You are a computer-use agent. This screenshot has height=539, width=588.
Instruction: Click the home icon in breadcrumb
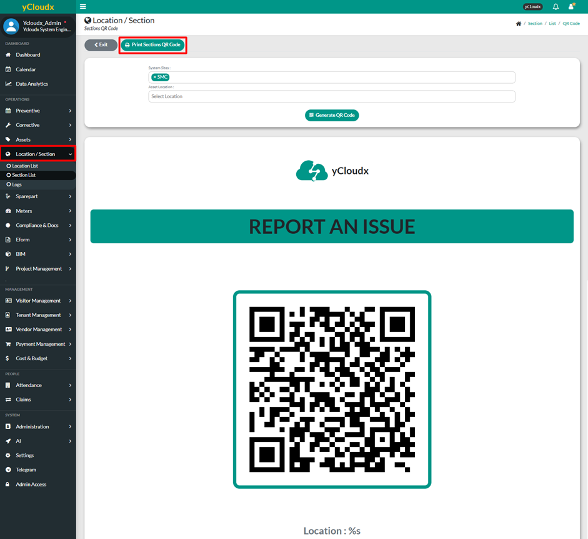(x=519, y=23)
